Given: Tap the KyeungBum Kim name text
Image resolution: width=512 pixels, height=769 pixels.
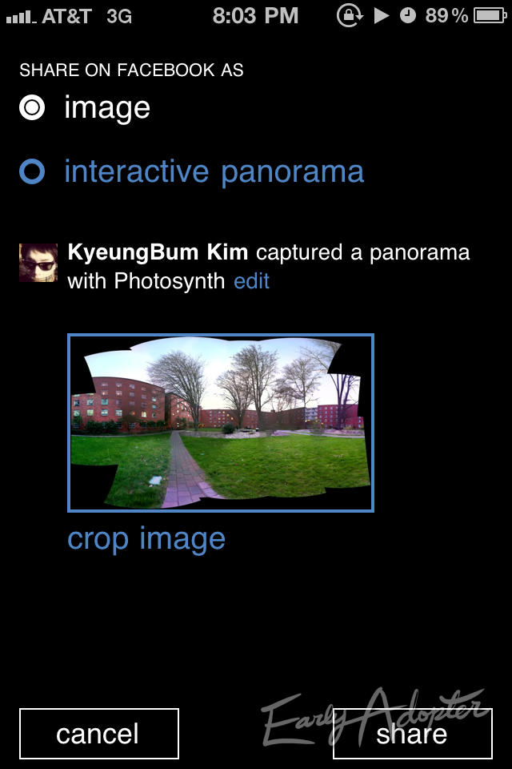Looking at the screenshot, I should pyautogui.click(x=158, y=252).
